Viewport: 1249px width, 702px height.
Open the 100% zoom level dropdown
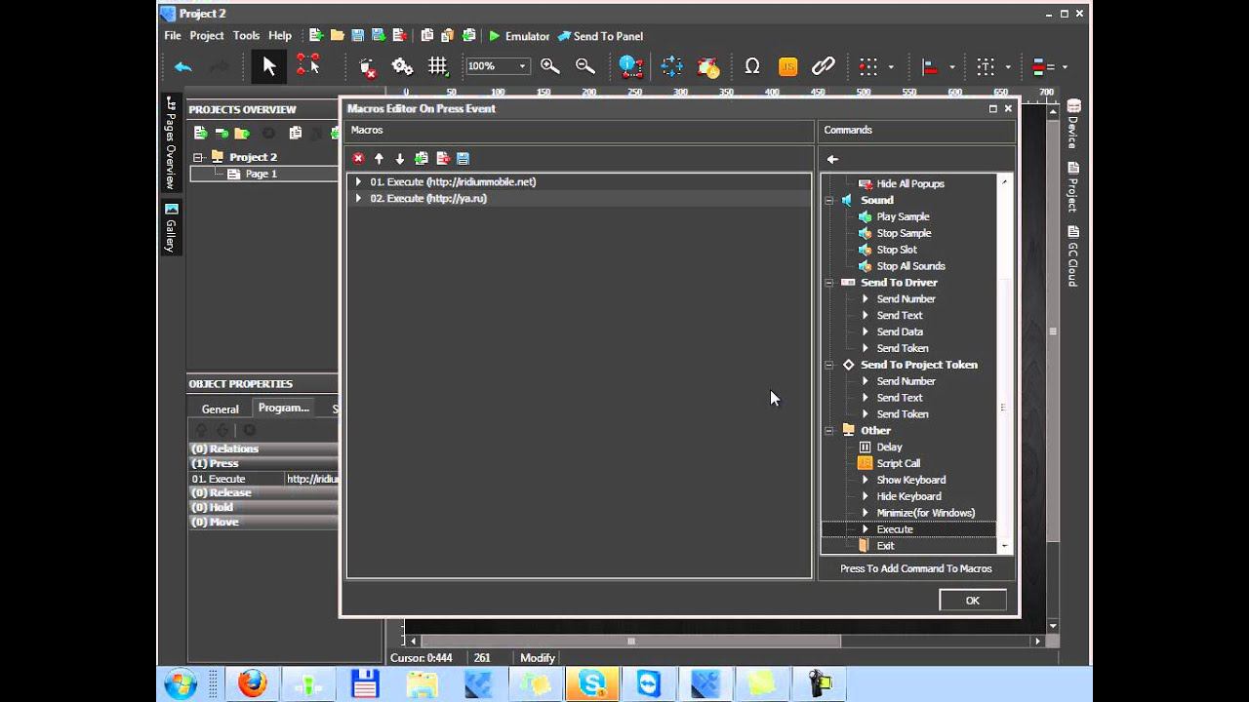click(522, 66)
